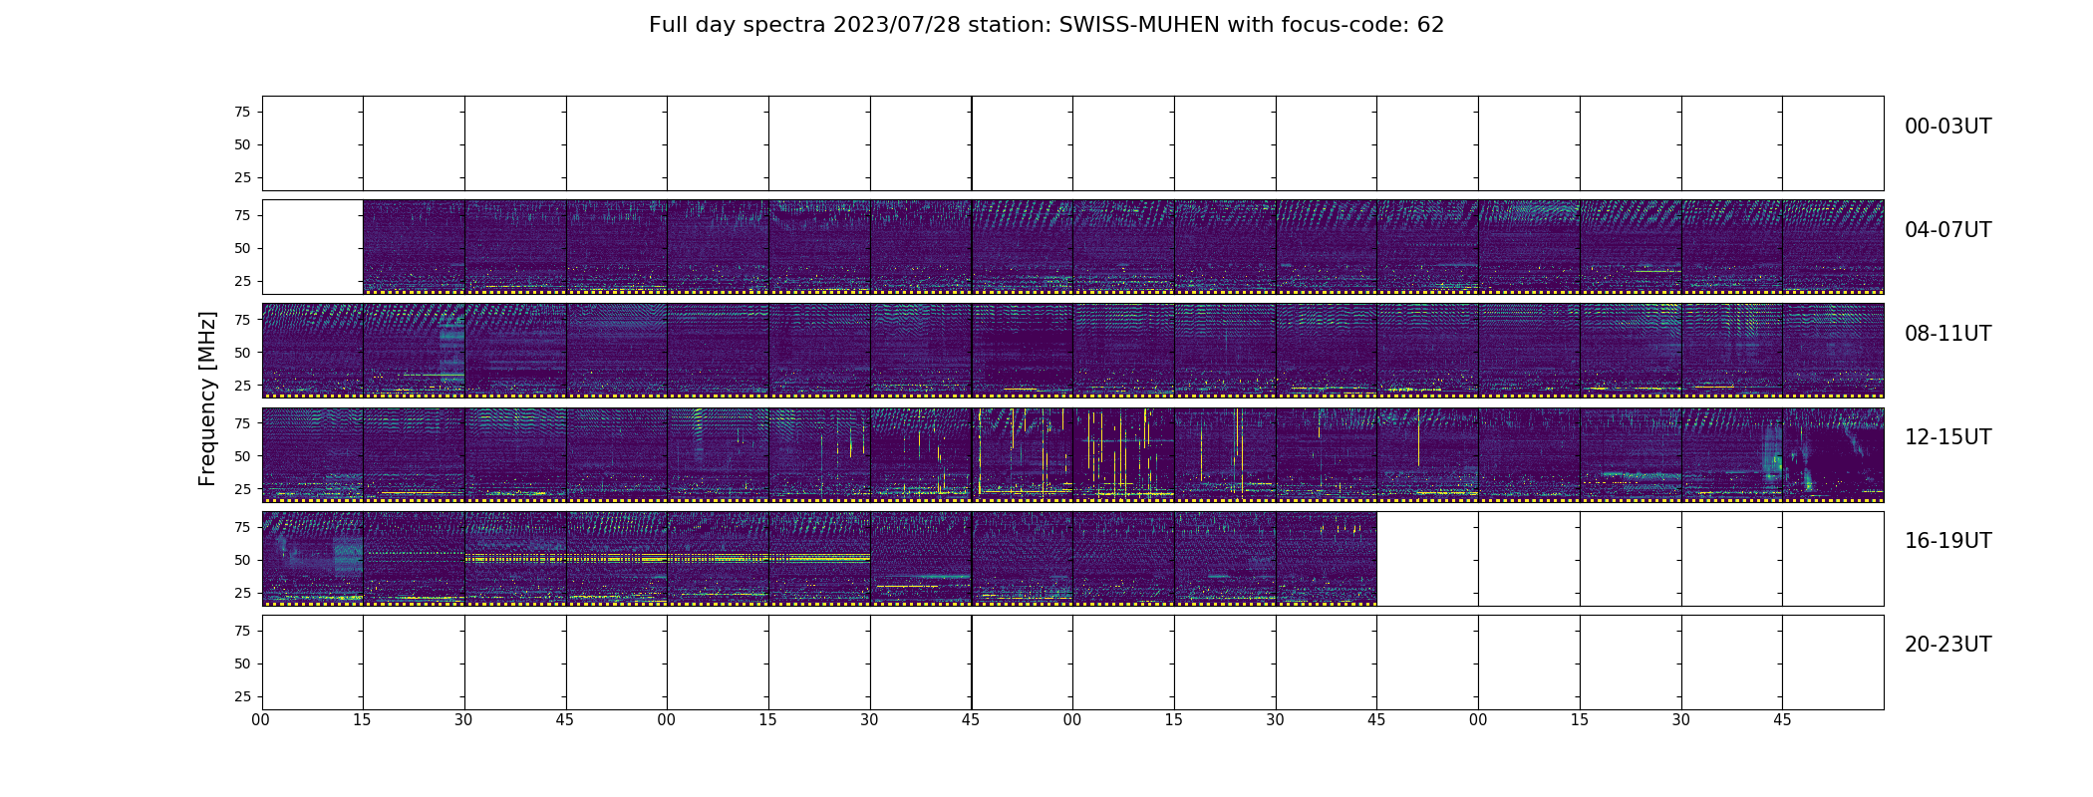The width and height of the screenshot is (2093, 797).
Task: Click the 25 tick label of the 08-11UT row
Action: pyautogui.click(x=242, y=385)
